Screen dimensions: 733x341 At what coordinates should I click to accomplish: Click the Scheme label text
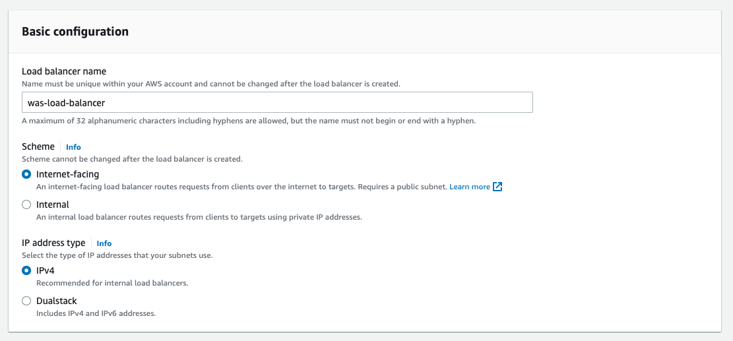pyautogui.click(x=38, y=146)
